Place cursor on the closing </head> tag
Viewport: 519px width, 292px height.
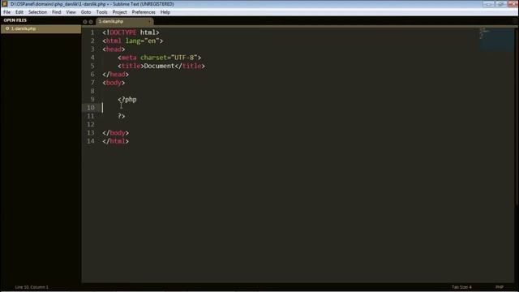[x=115, y=75]
